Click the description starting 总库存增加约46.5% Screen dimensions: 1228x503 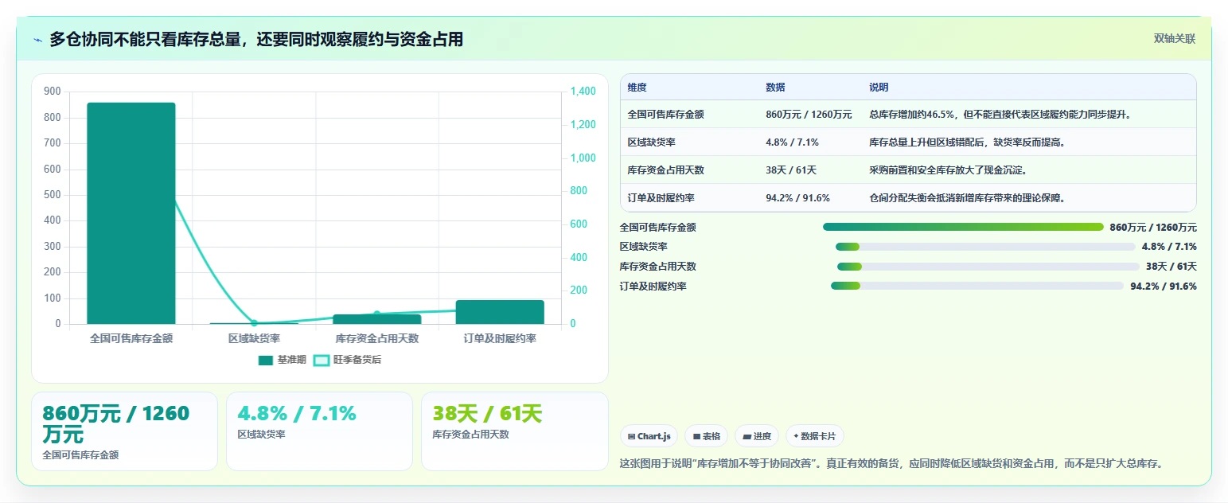[1000, 115]
